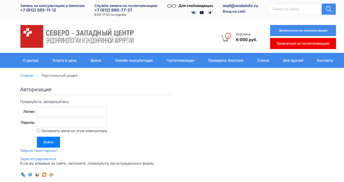
Task: Click the '9:00-17:00 по будням' hours text
Action: 110,15
